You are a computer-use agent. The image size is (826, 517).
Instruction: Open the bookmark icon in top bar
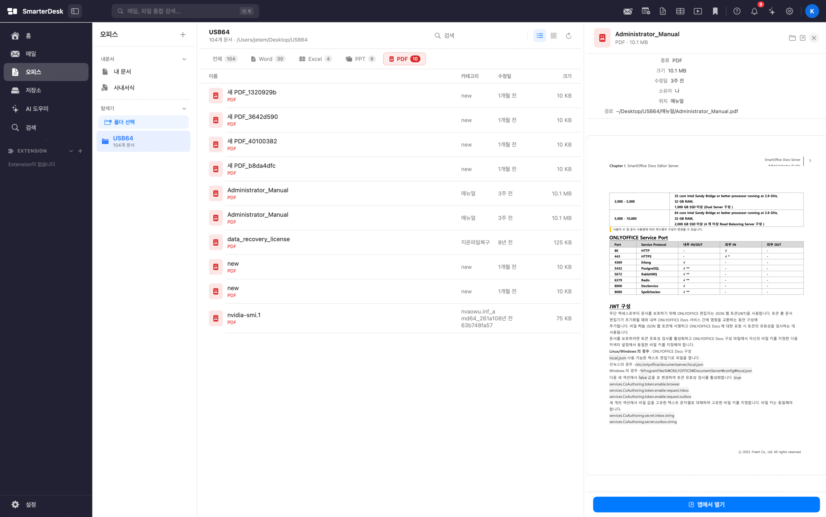[x=715, y=11]
